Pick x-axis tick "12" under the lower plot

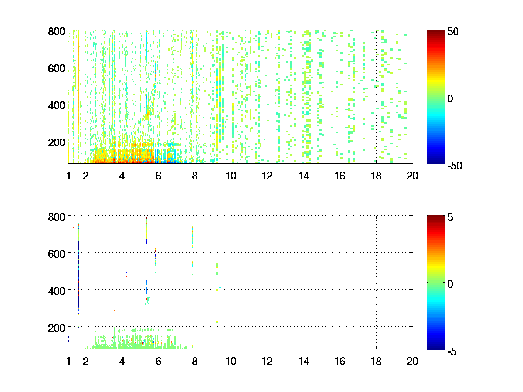click(267, 361)
